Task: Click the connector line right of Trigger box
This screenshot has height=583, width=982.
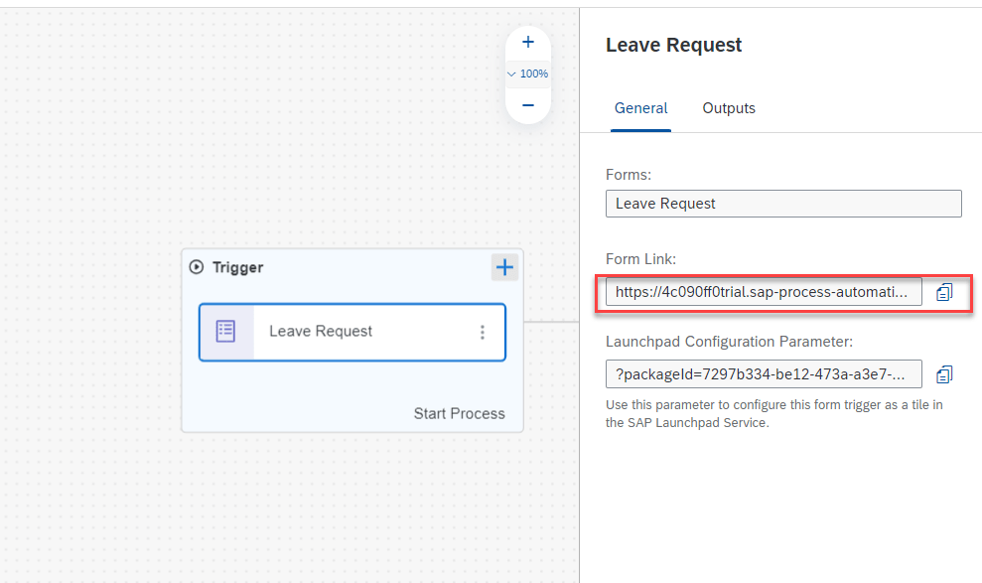Action: (x=551, y=322)
